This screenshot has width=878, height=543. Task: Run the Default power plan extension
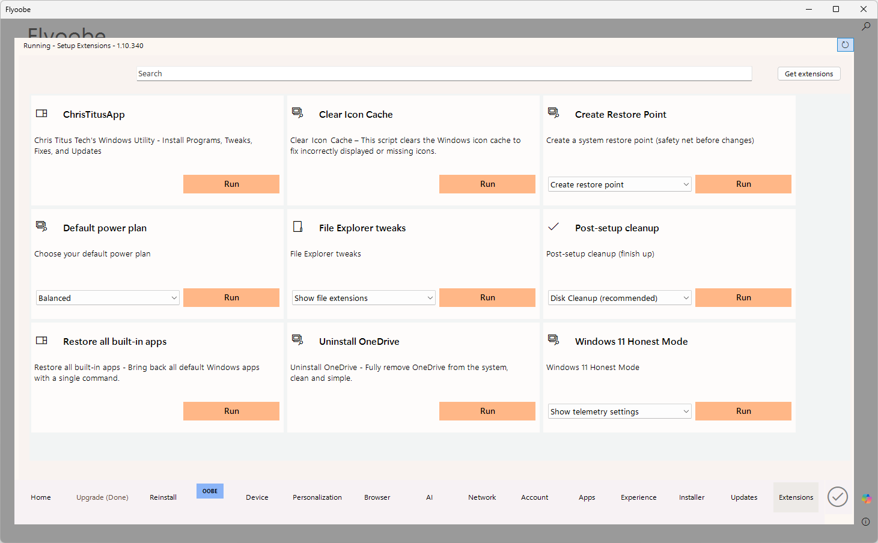pos(231,297)
